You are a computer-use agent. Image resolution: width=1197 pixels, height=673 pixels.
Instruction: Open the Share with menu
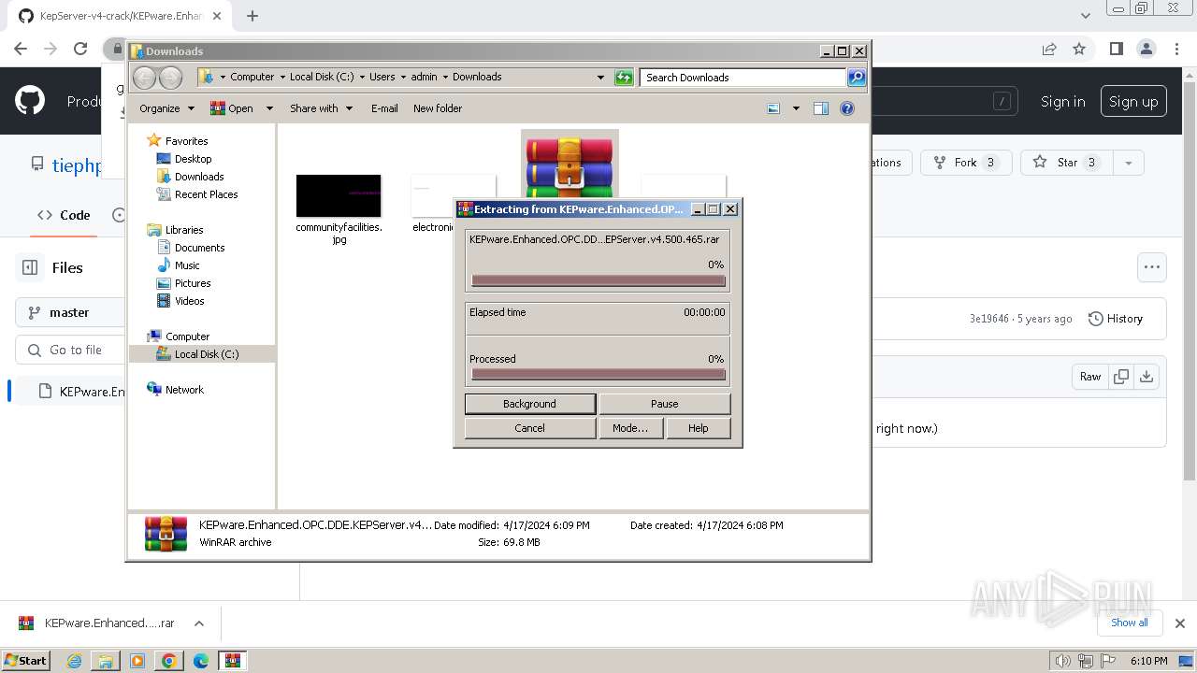(321, 108)
